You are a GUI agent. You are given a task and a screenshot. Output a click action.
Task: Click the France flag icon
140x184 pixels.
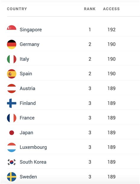(12, 118)
